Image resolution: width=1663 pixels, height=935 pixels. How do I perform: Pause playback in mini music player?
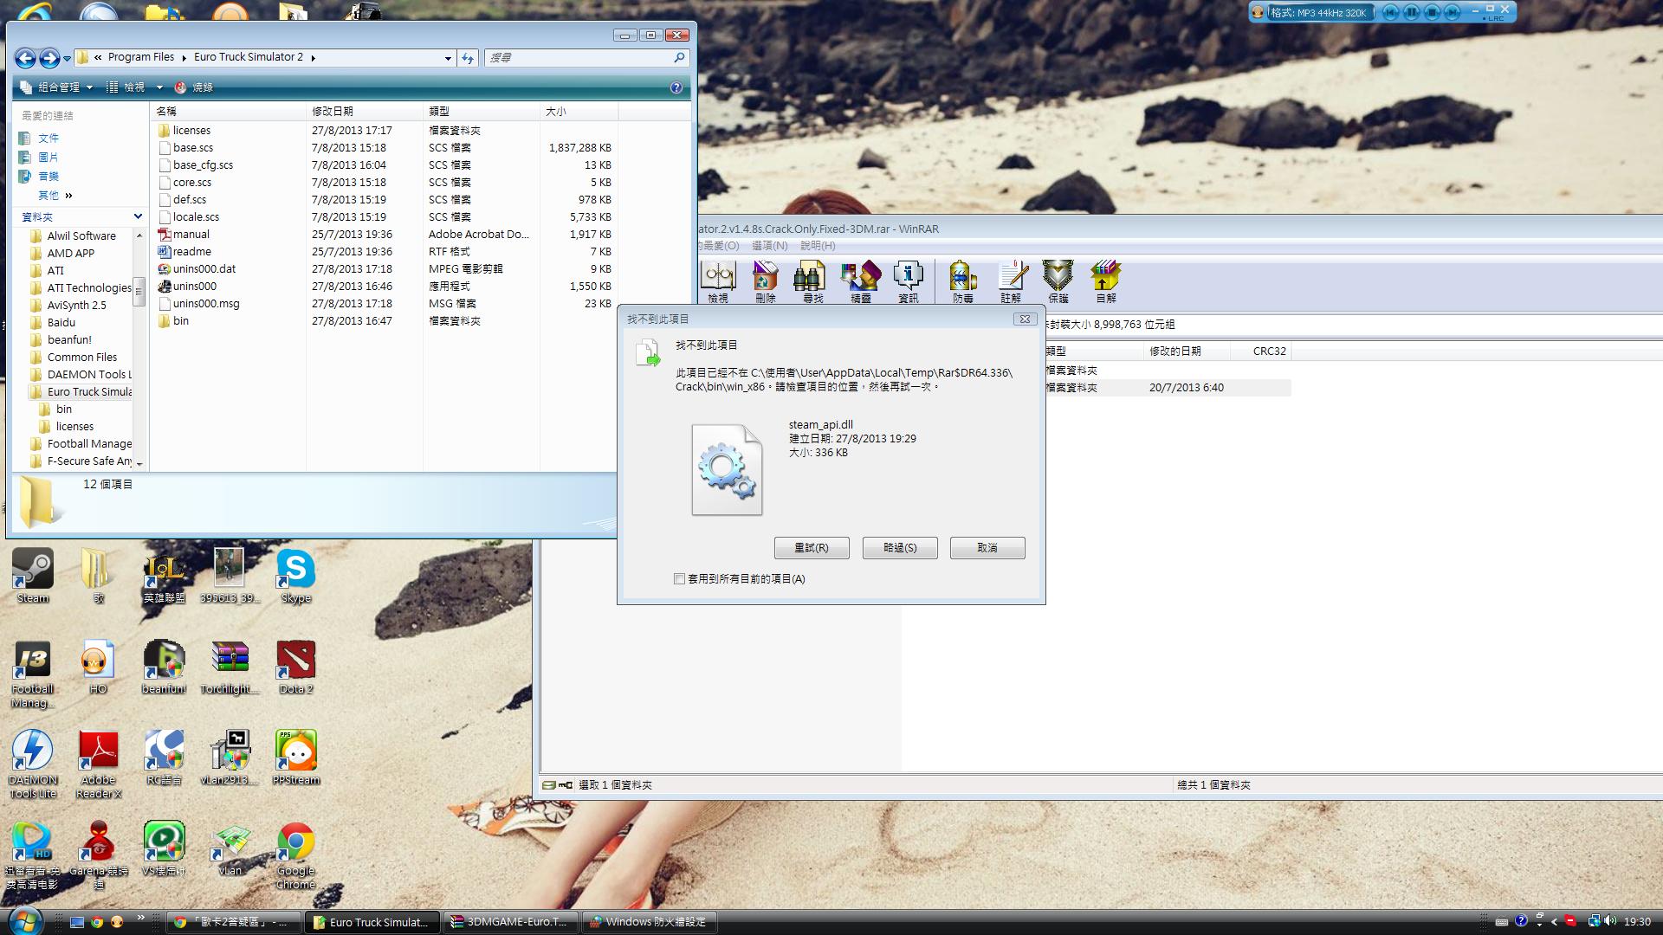[1411, 12]
